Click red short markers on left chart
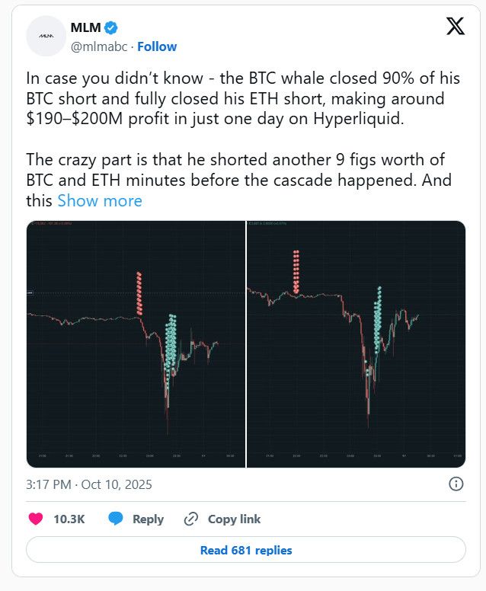 point(139,293)
